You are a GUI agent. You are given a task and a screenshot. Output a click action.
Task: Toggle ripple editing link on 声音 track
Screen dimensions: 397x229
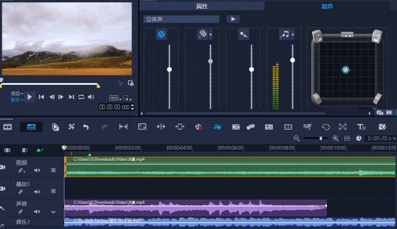(20, 211)
